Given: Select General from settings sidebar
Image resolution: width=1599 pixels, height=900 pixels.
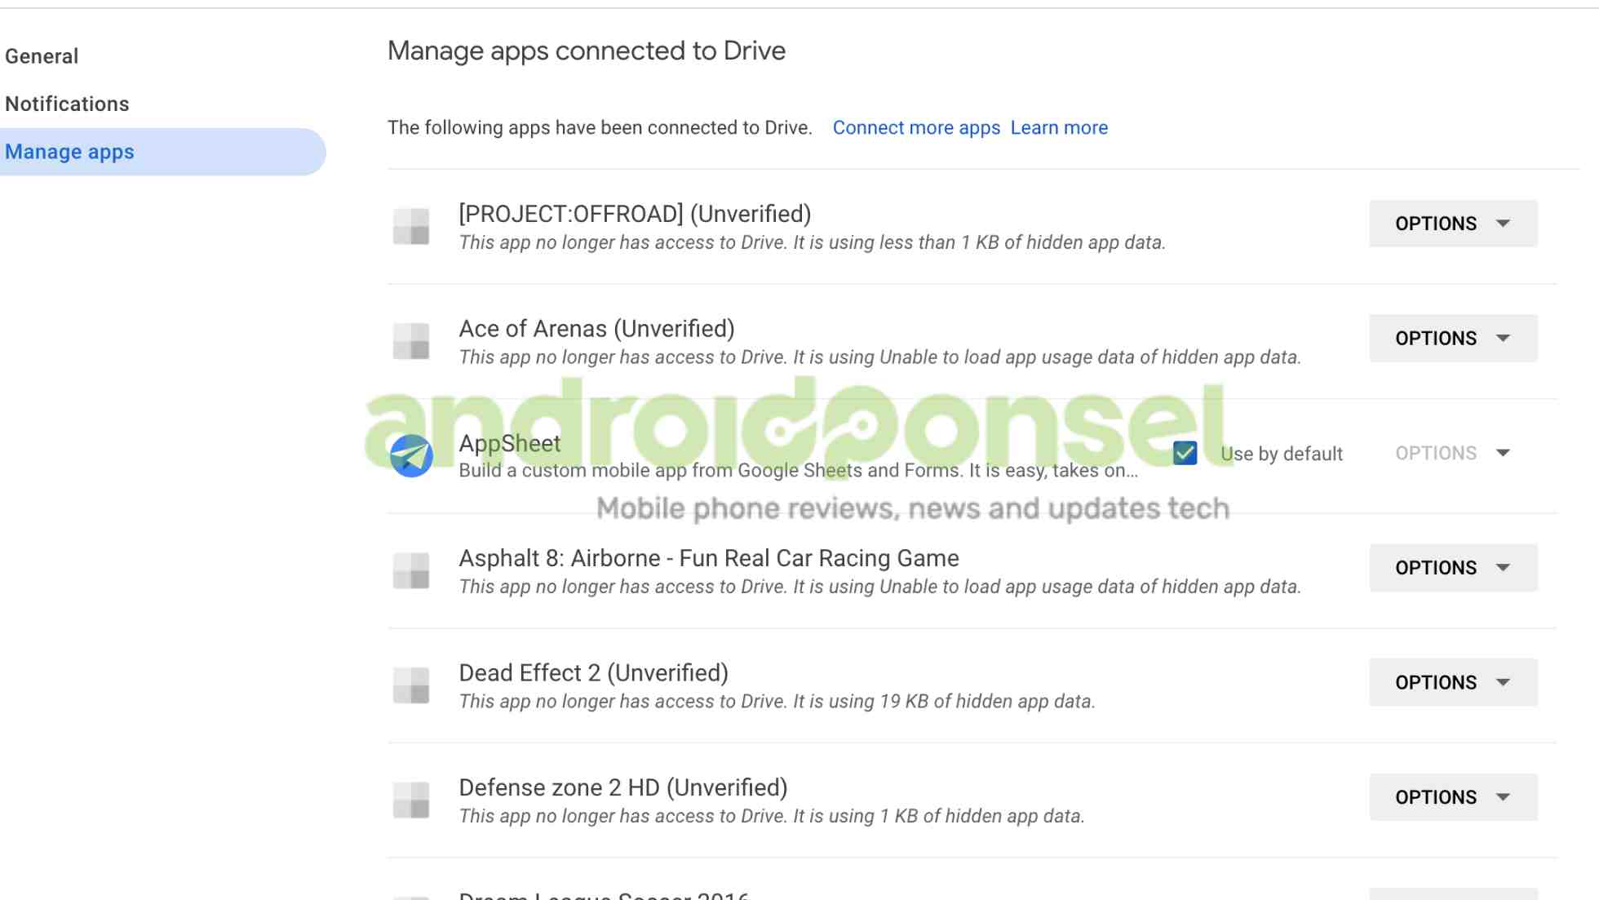Looking at the screenshot, I should (x=41, y=55).
